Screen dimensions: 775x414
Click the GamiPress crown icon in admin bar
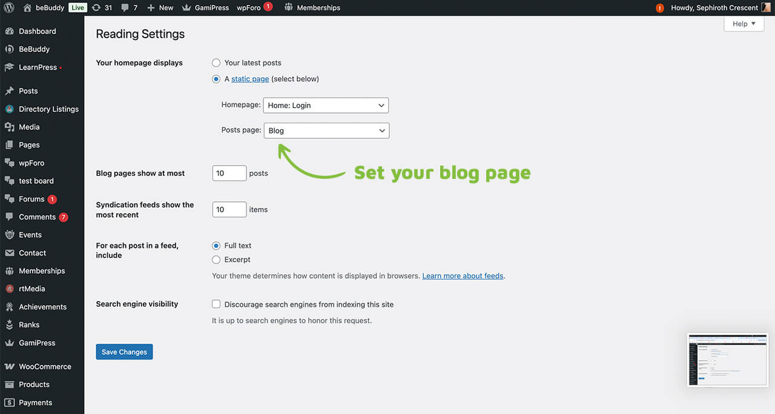(186, 8)
